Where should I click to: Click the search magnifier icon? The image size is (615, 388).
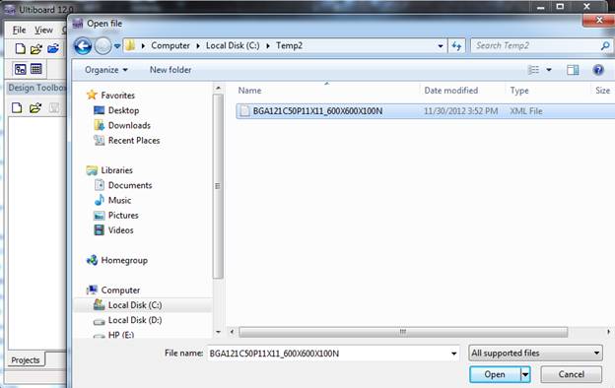click(605, 46)
